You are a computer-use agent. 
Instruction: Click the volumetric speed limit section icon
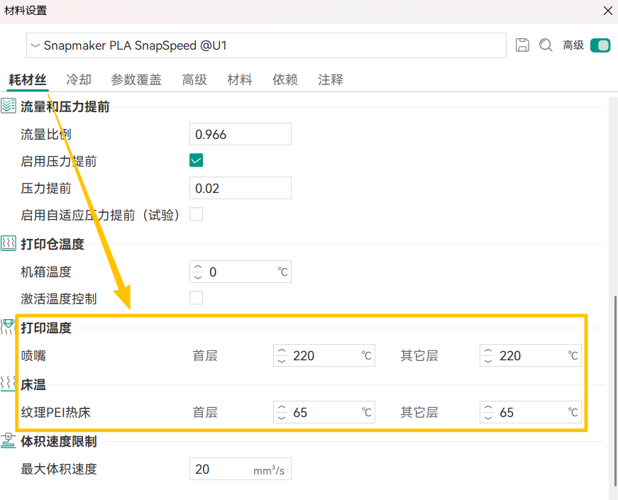(x=9, y=441)
